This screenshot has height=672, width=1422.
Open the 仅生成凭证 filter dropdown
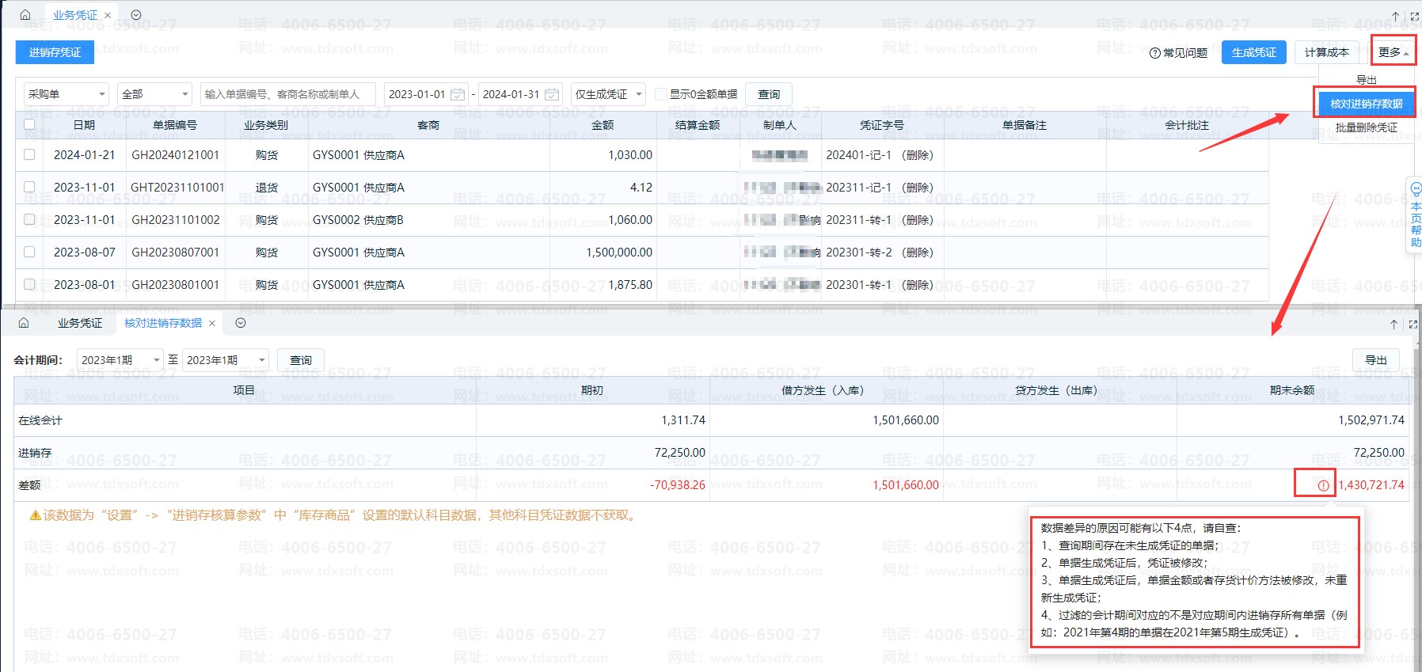point(608,94)
